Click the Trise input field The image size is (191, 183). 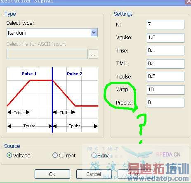(165, 50)
